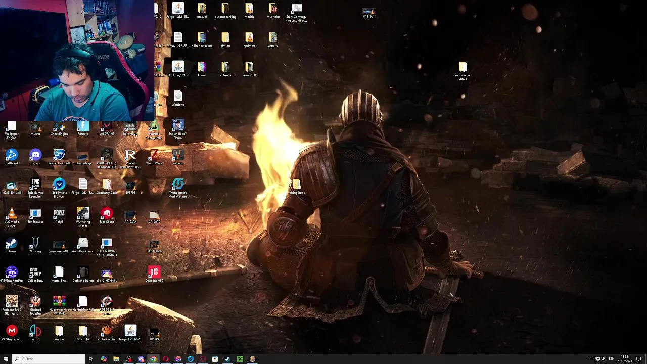647x364 pixels.
Task: Select the Chained Together shortcut
Action: tap(35, 306)
